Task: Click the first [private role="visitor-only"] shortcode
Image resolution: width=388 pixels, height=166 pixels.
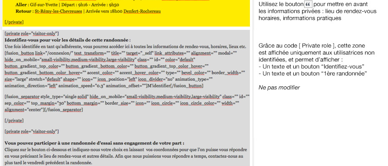Action: coord(32,33)
